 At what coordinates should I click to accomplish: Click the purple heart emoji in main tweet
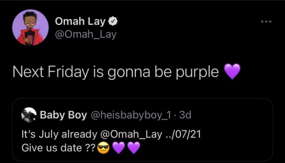coord(232,71)
